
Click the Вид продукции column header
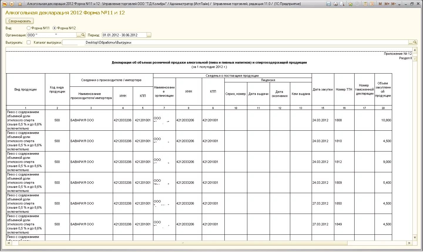pyautogui.click(x=26, y=89)
